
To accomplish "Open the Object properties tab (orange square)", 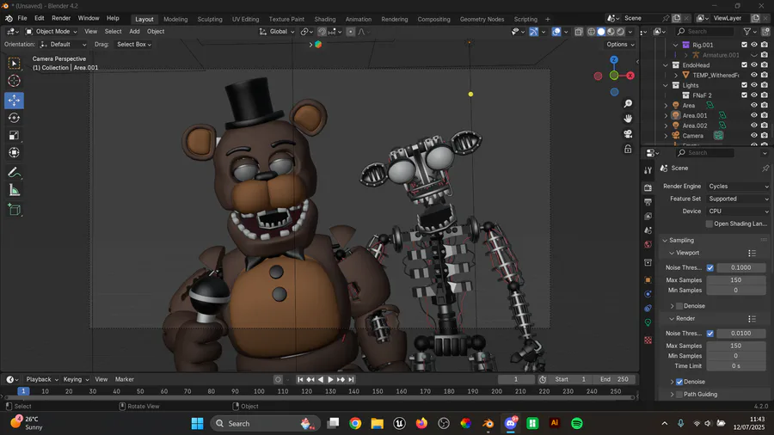I will coord(648,279).
